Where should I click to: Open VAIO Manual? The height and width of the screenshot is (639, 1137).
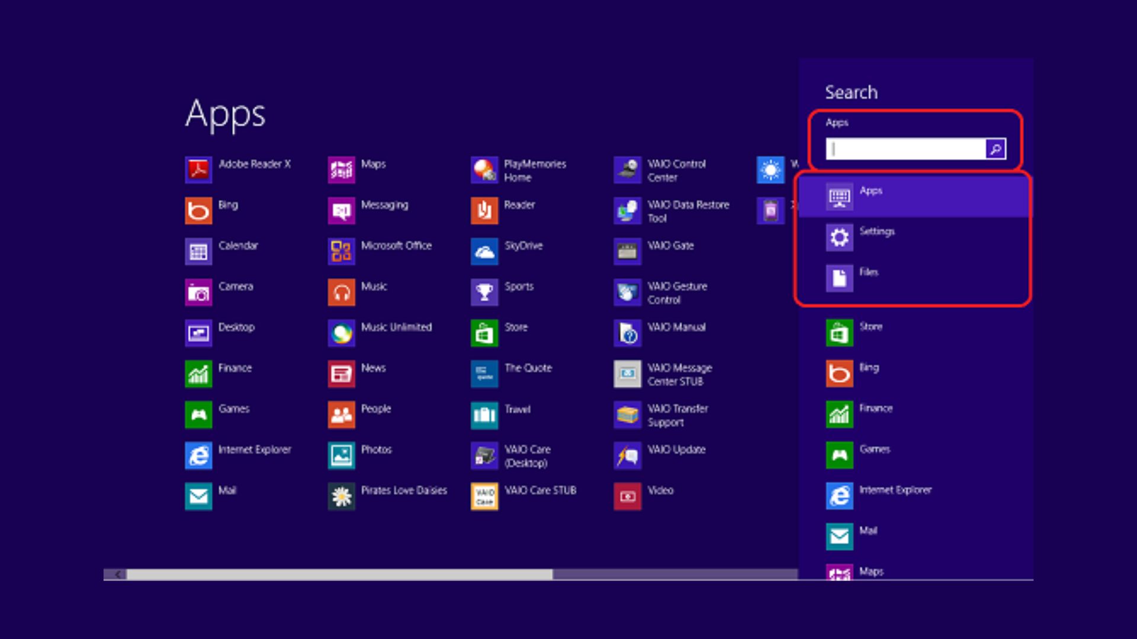(x=628, y=333)
